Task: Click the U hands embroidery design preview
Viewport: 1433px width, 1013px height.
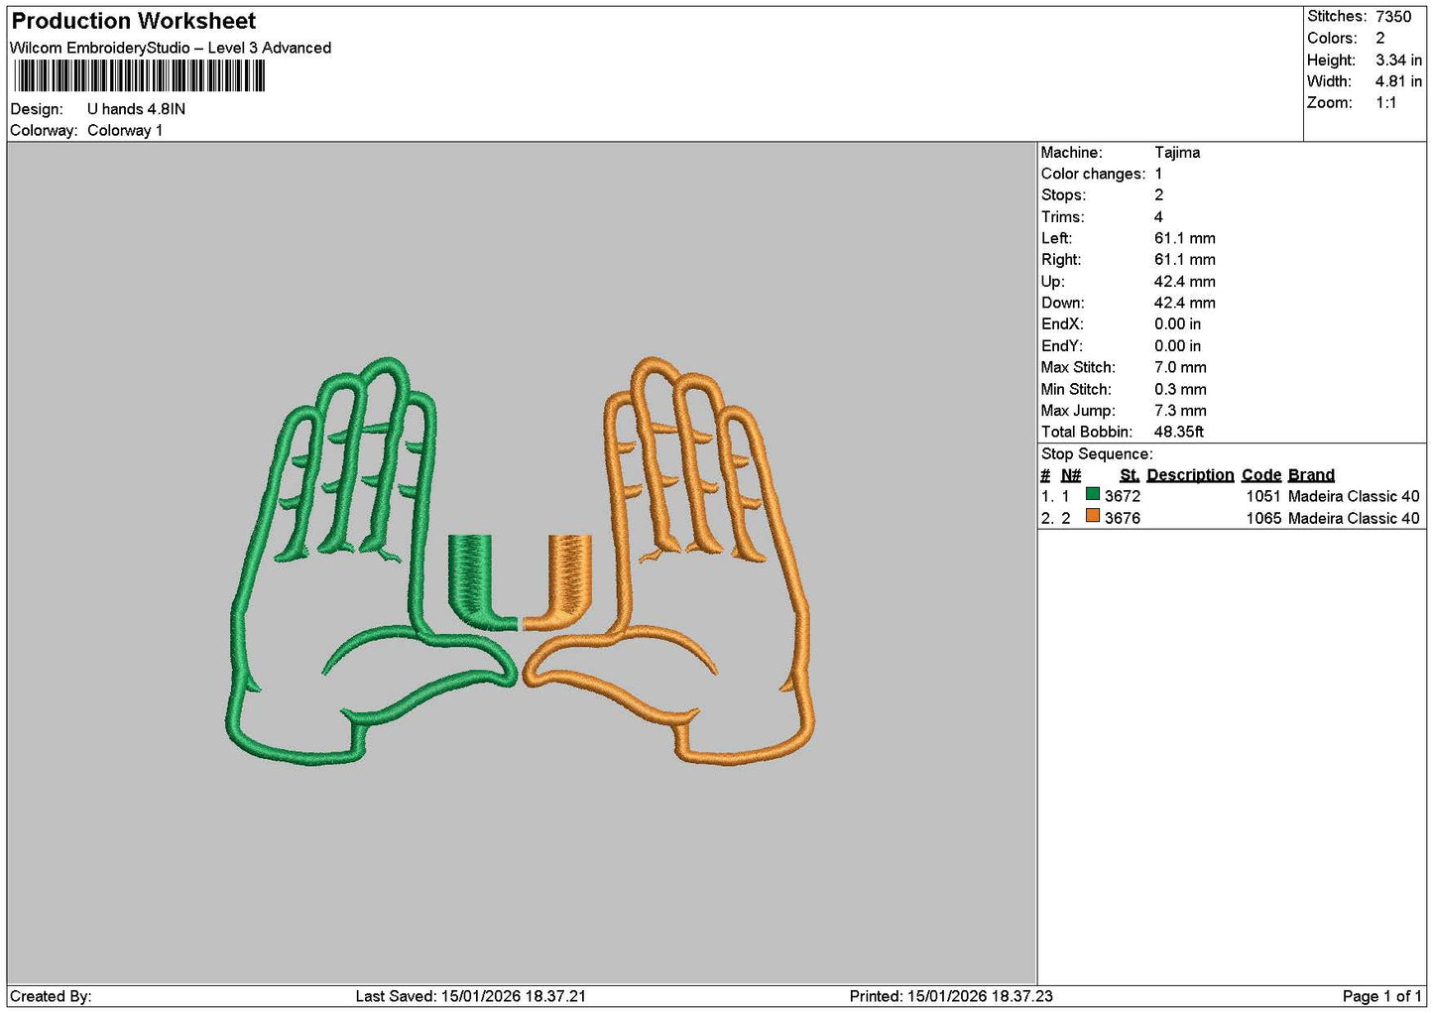Action: point(520,561)
